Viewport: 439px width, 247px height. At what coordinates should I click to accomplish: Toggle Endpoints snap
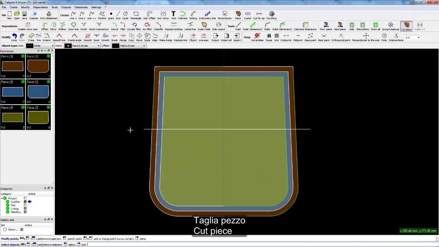pos(286,37)
